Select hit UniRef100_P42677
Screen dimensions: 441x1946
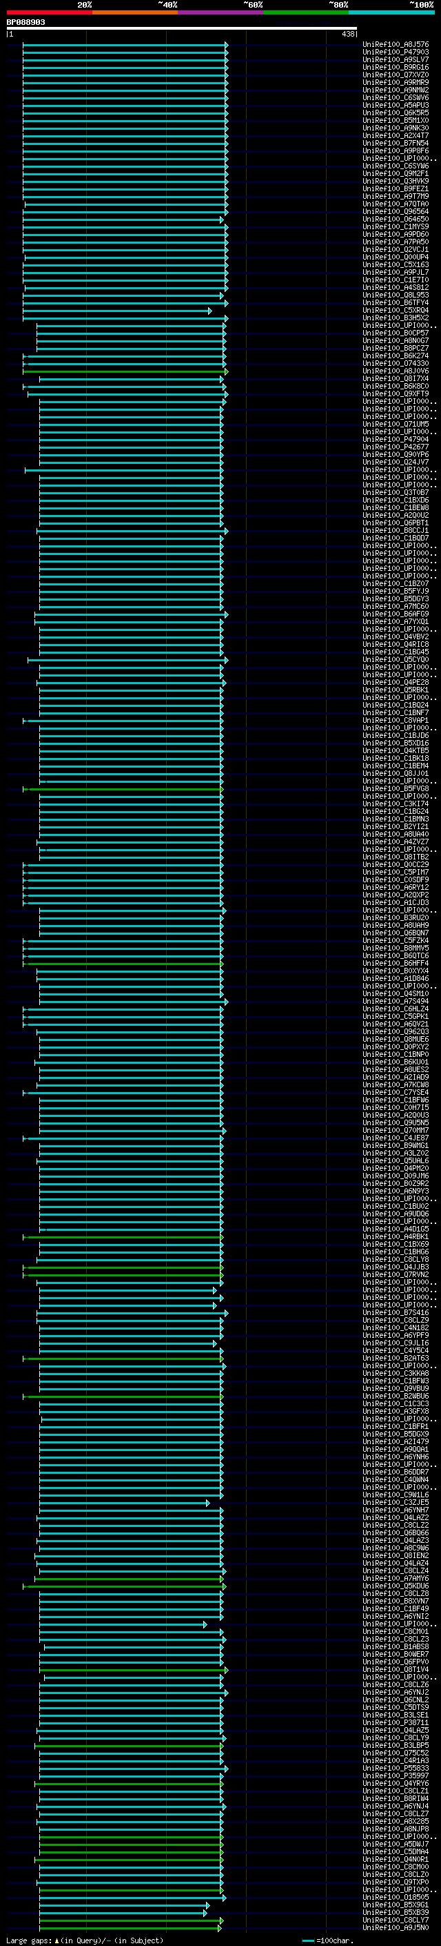click(x=396, y=447)
